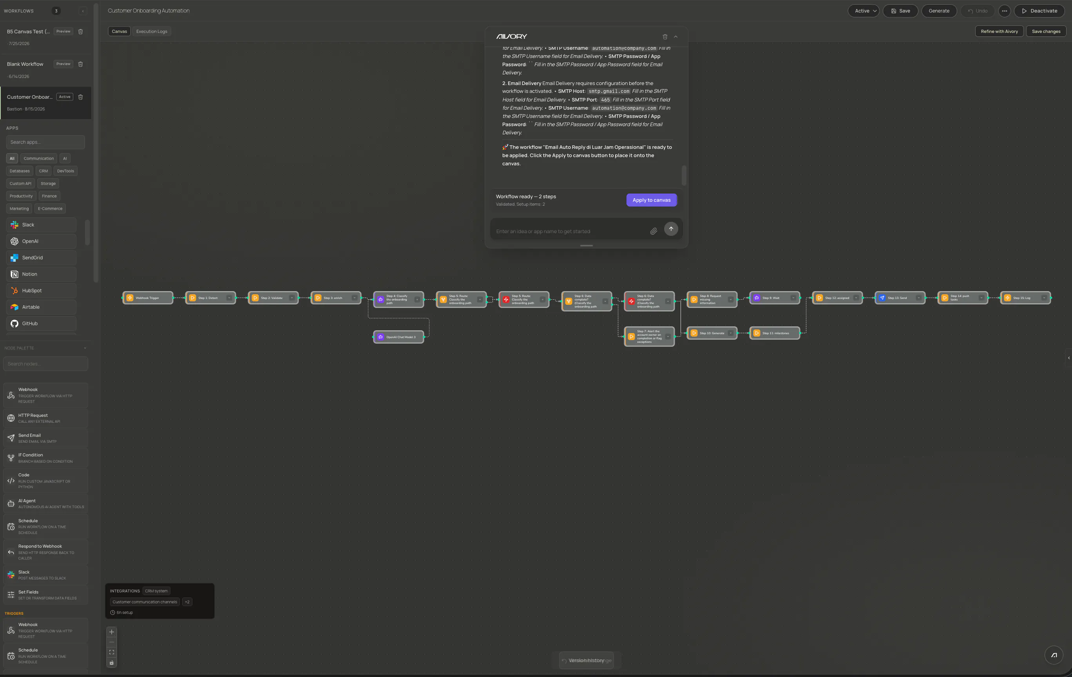Viewport: 1072px width, 677px height.
Task: Click the apps list scrollbar thumb
Action: pyautogui.click(x=87, y=232)
